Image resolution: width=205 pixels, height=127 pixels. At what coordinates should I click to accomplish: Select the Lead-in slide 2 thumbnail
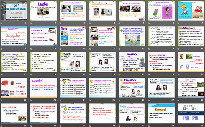tap(43, 11)
